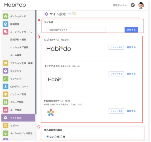151x142 pixels.
Task: Click the touch icon Habi* thumbnail
Action: 55,79
